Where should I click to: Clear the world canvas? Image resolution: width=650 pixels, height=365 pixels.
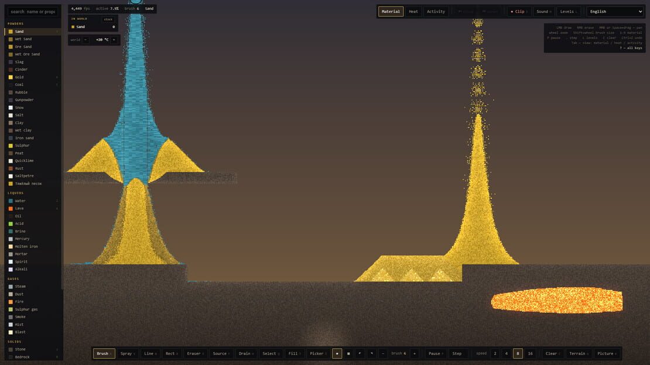(552, 353)
